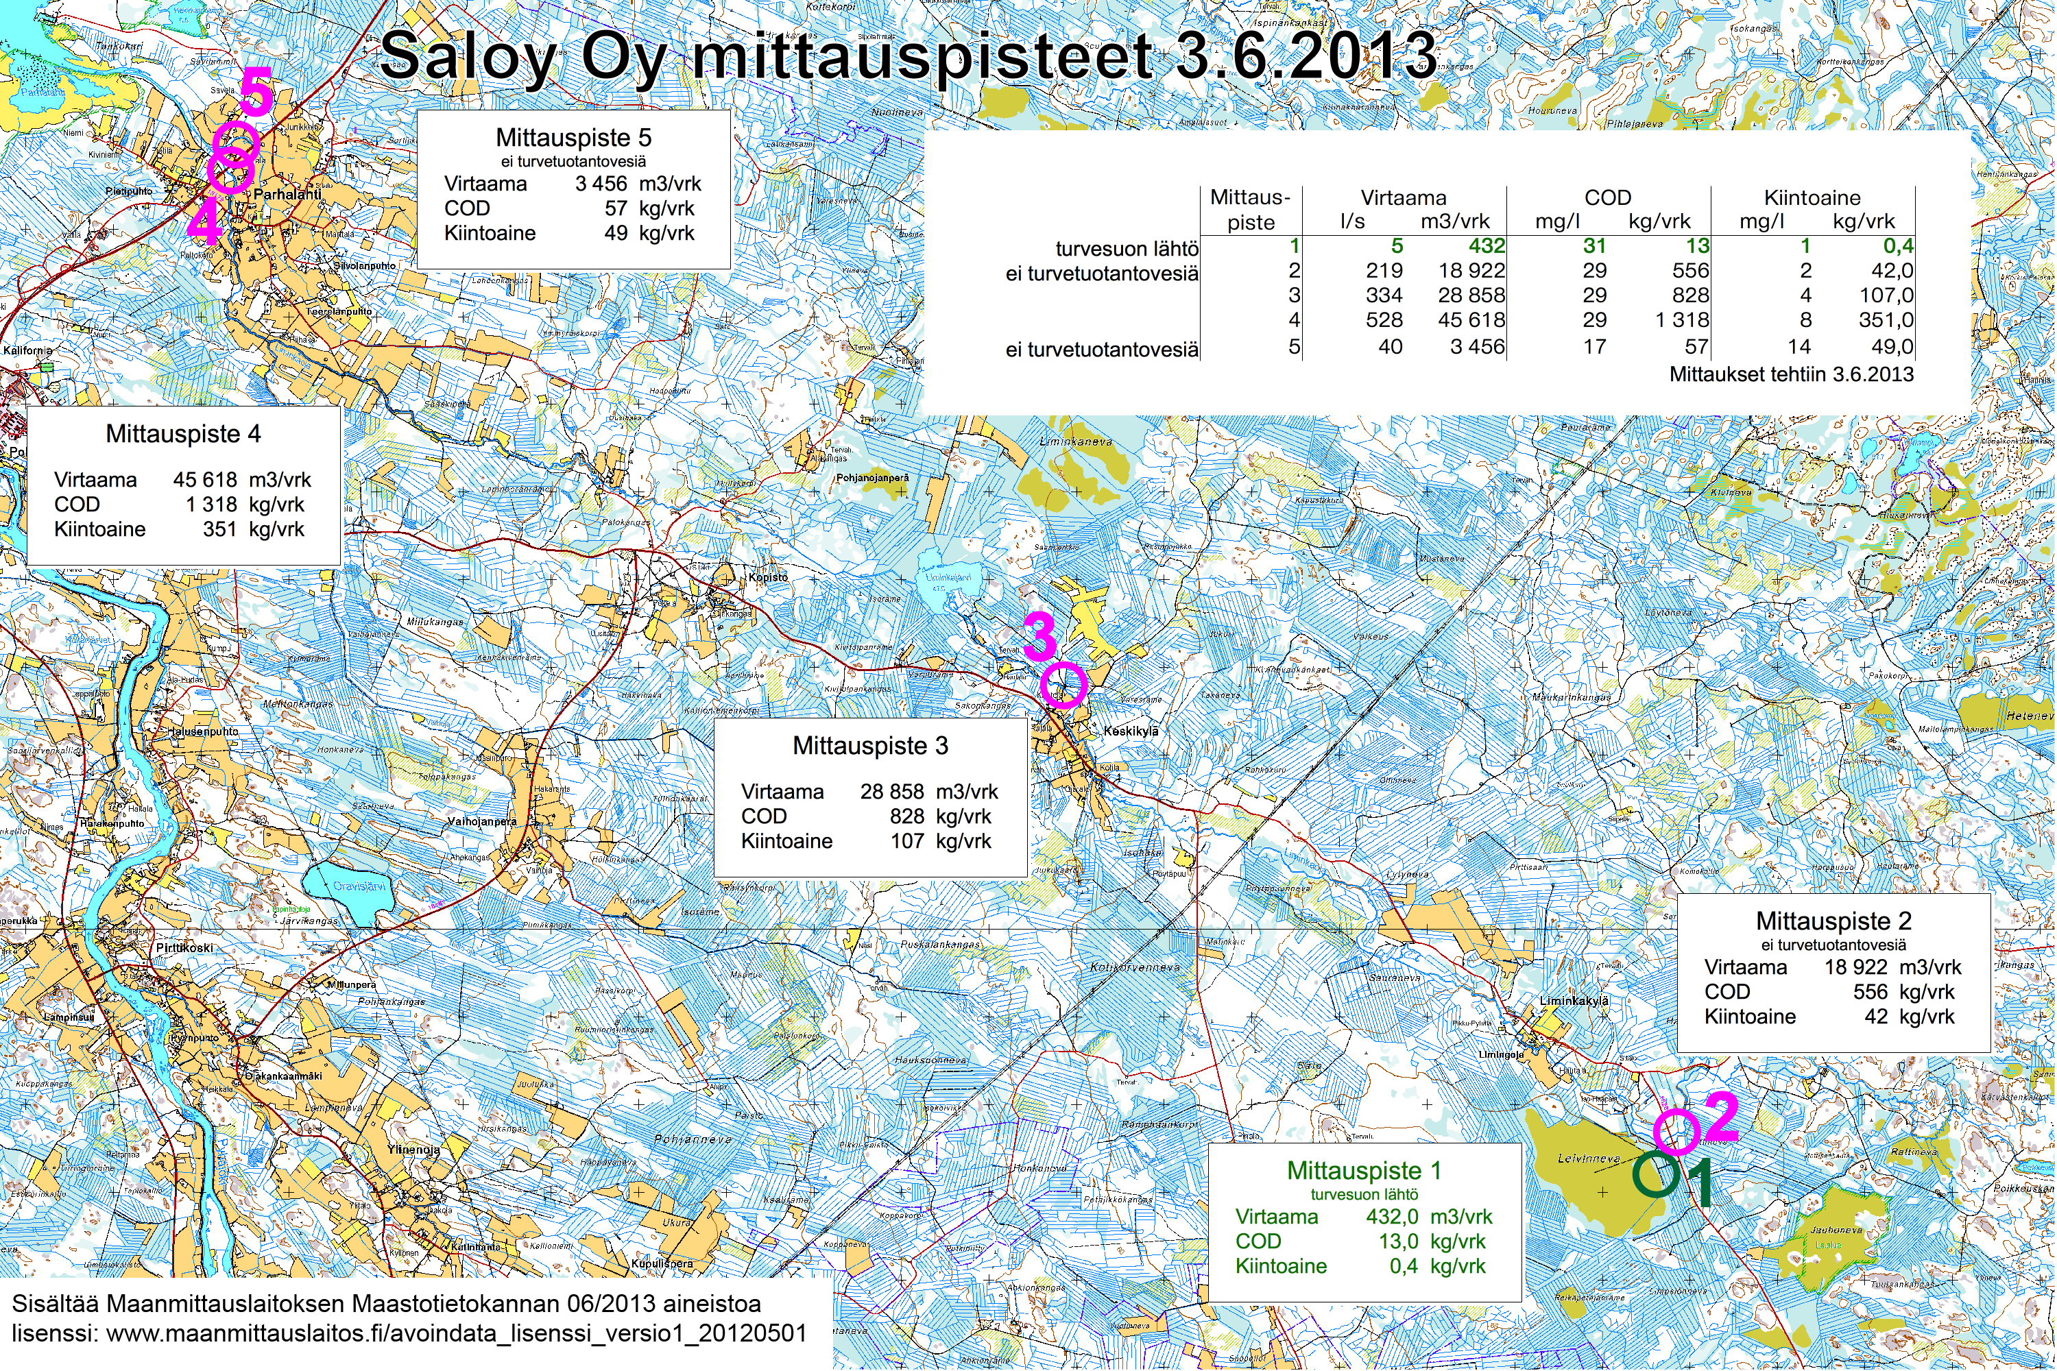Select the 'Mittauspiste 5' box heading
This screenshot has height=1371, width=2057.
click(x=573, y=137)
